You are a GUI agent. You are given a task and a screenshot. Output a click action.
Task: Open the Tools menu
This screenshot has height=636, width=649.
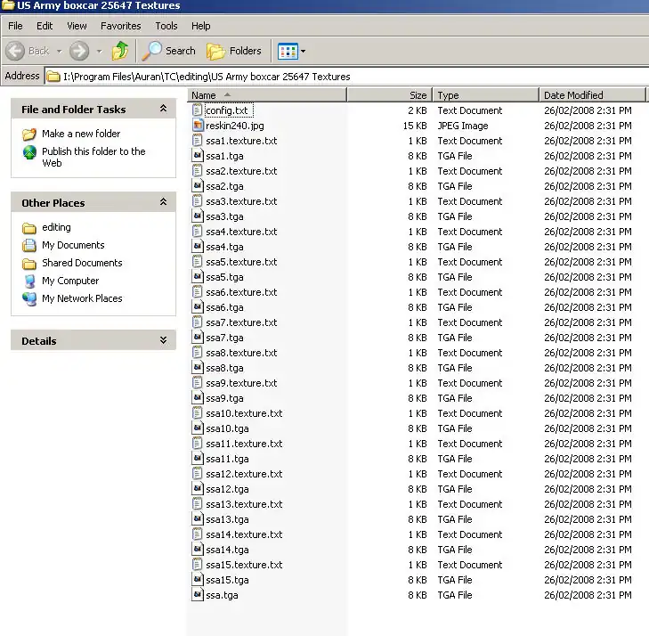coord(166,26)
